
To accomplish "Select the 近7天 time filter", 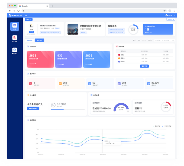I will coord(144,40).
